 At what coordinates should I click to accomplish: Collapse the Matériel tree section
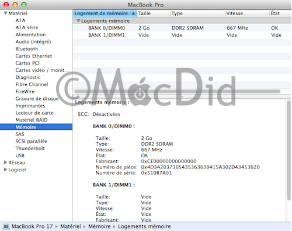tap(6, 13)
